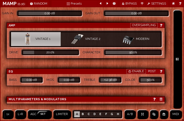Click the output level meter area
The height and width of the screenshot is (121, 184).
(x=178, y=60)
